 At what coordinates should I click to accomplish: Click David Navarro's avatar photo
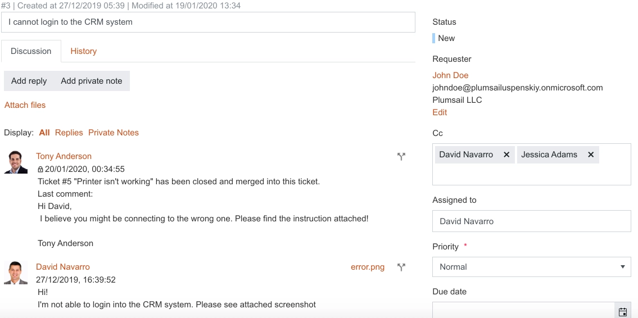tap(16, 272)
